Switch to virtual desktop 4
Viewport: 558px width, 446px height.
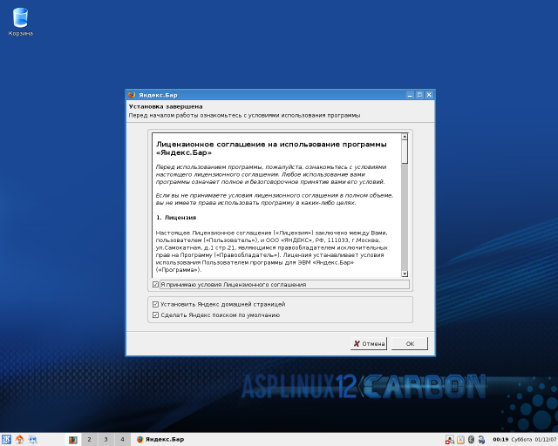[122, 440]
